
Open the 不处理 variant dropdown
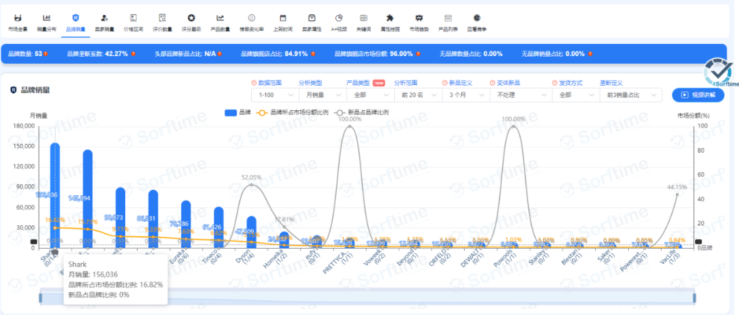(x=521, y=94)
